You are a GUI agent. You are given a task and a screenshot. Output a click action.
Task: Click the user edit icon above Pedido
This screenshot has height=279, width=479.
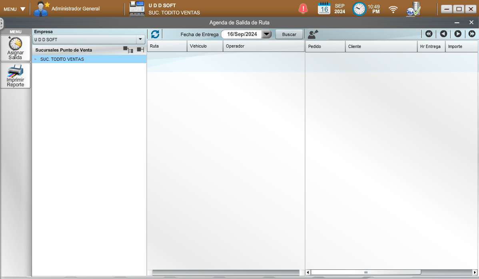313,34
